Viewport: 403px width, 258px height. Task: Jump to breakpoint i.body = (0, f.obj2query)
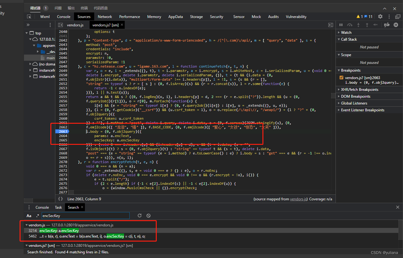372,82
